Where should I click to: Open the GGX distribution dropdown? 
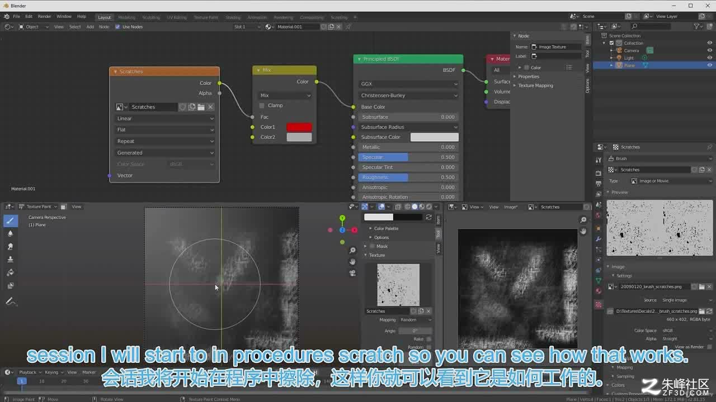408,84
